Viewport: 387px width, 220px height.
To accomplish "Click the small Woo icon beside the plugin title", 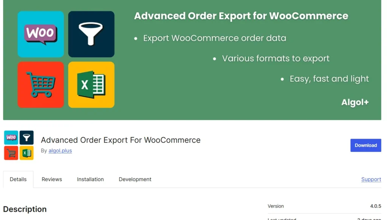I will click(x=11, y=137).
